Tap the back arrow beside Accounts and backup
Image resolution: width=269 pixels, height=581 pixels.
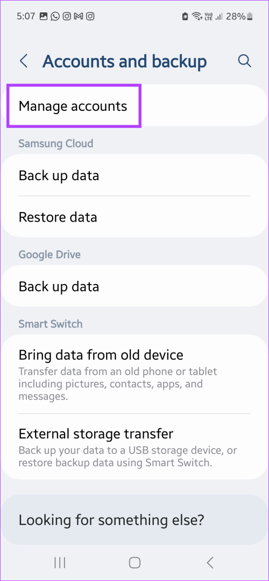pyautogui.click(x=24, y=61)
